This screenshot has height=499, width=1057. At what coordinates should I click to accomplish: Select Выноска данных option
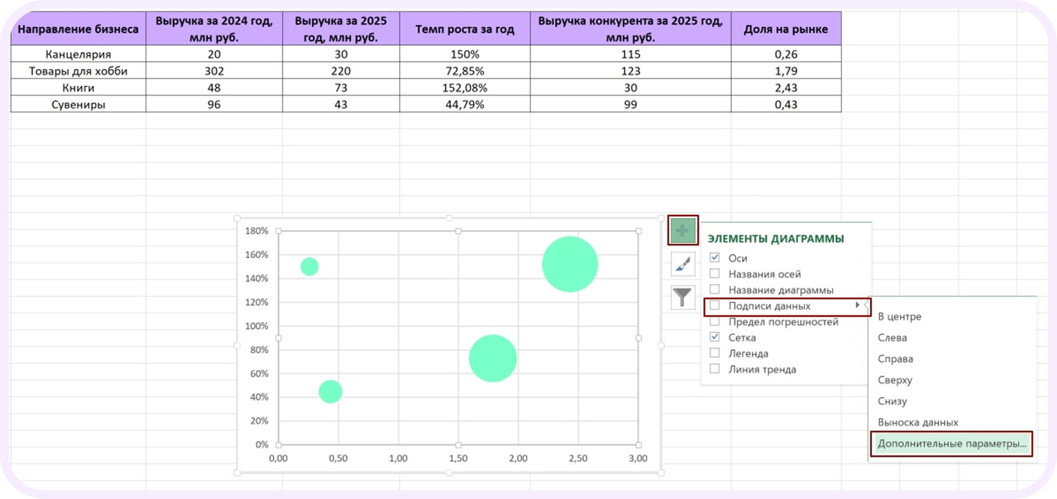click(x=918, y=423)
